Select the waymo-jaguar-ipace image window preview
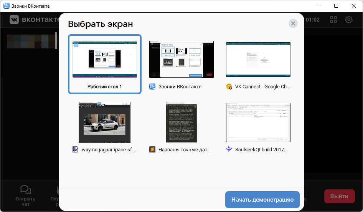Screen dimensions: 363x212 [x=104, y=123]
